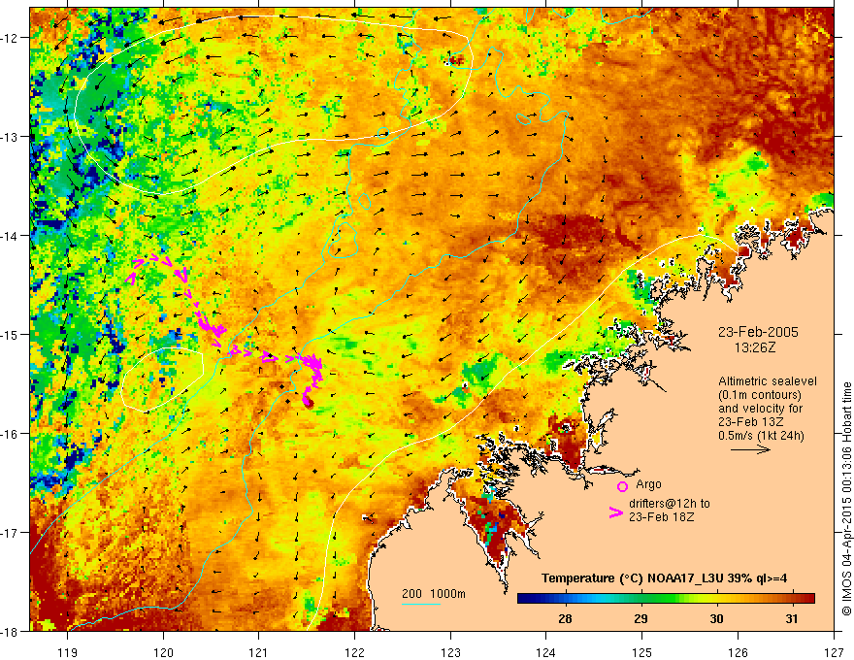The height and width of the screenshot is (660, 854).
Task: Click the dark red end of color bar
Action: 808,599
